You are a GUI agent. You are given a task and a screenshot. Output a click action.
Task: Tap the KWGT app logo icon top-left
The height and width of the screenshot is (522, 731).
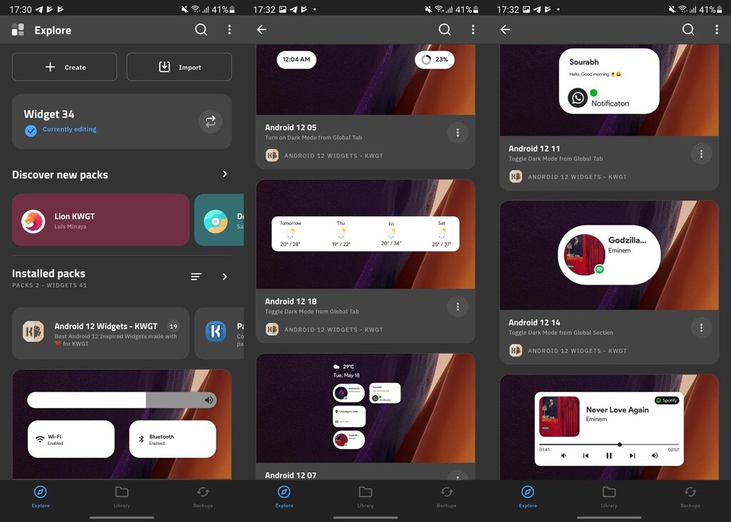(17, 30)
